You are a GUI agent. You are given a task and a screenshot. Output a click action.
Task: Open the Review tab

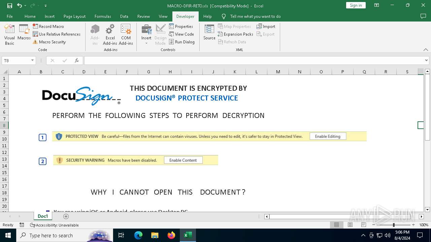(143, 16)
